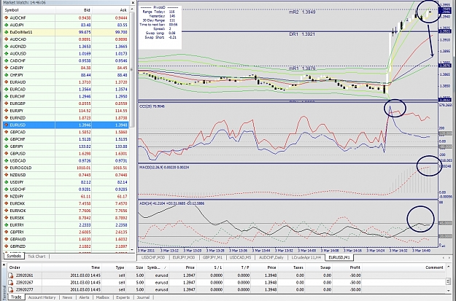Screen dimensions: 456x301
Task: Select the Trade terminal tab
Action: coord(16,297)
